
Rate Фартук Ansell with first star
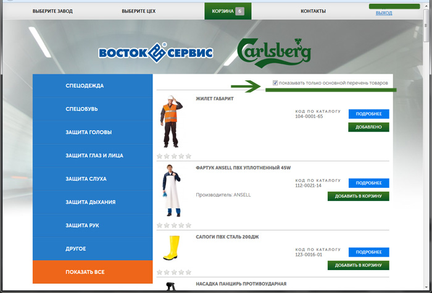click(x=159, y=225)
